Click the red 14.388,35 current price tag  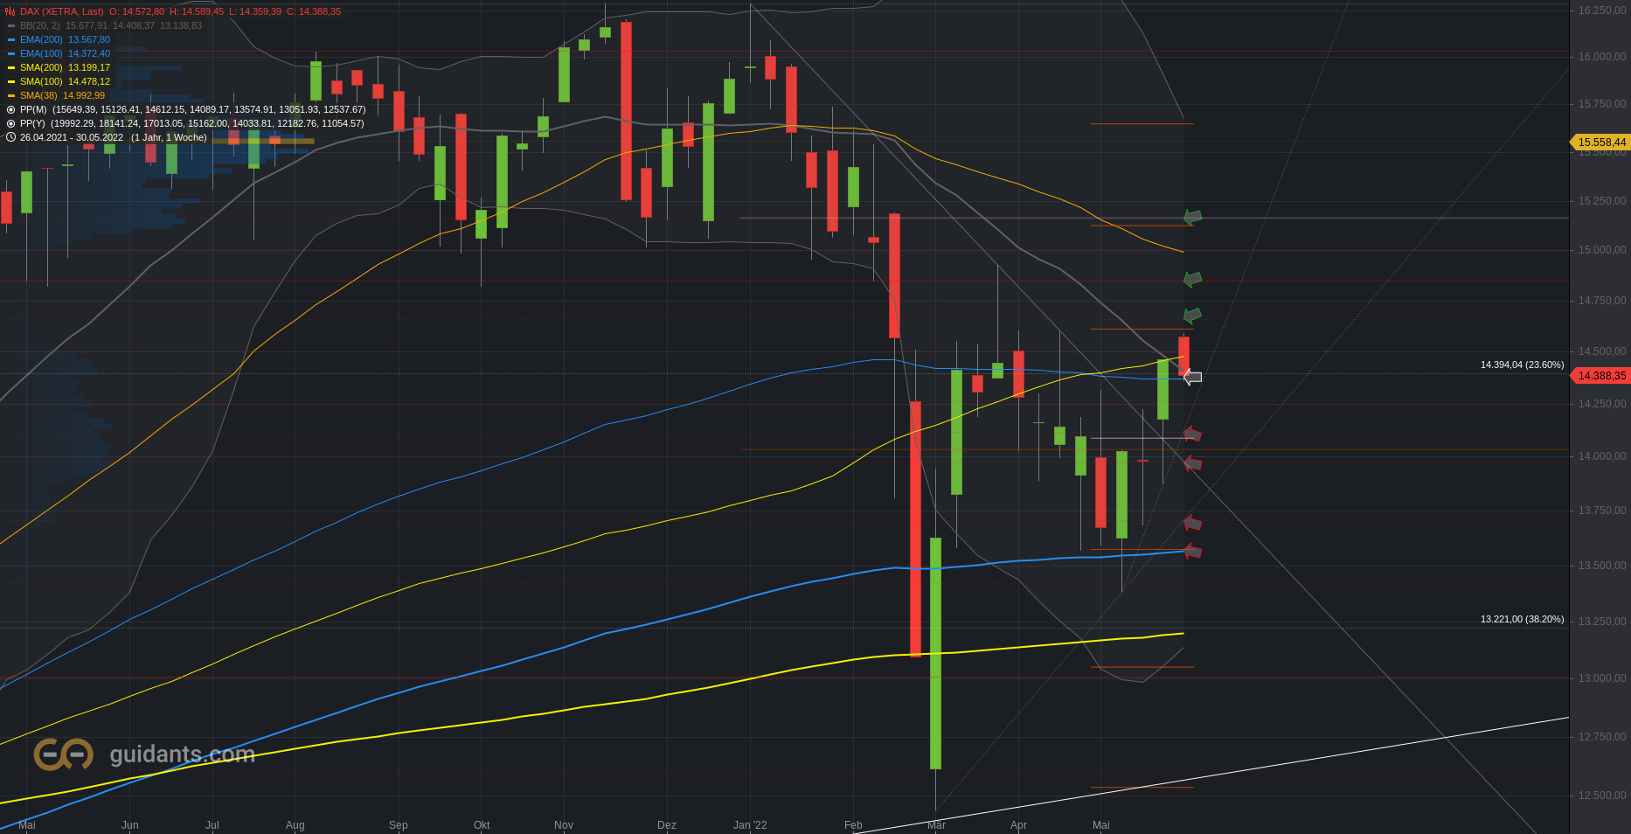(x=1601, y=375)
